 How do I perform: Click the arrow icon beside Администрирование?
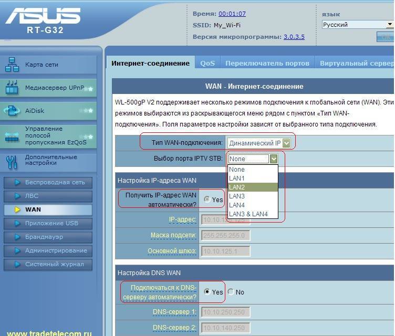[17, 250]
